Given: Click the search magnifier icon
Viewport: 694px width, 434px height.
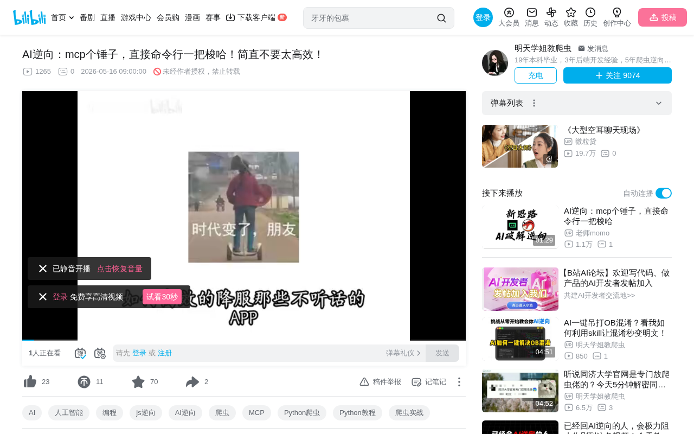Looking at the screenshot, I should tap(441, 18).
